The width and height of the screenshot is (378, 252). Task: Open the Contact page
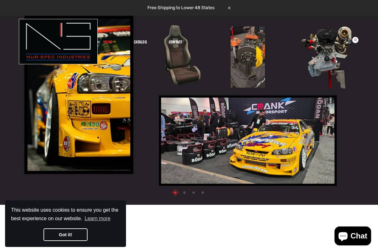coord(175,42)
